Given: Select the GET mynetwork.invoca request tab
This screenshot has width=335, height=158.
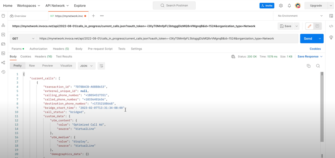Looking at the screenshot, I should pos(68,16).
